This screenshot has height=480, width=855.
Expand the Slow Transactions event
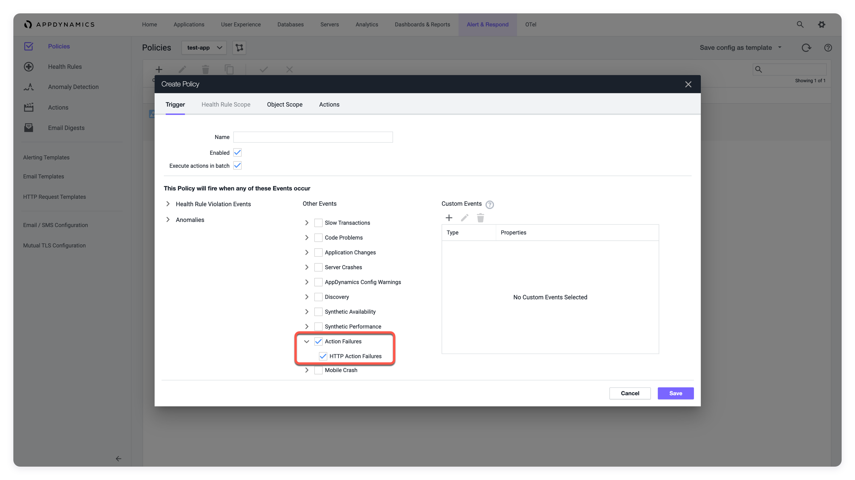pos(306,222)
